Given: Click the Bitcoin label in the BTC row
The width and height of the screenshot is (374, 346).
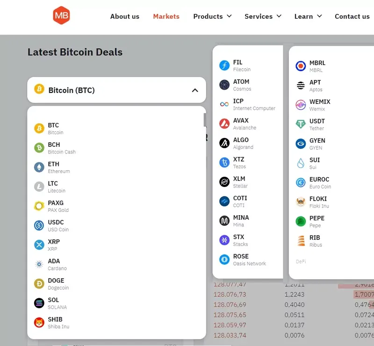Looking at the screenshot, I should coord(56,132).
